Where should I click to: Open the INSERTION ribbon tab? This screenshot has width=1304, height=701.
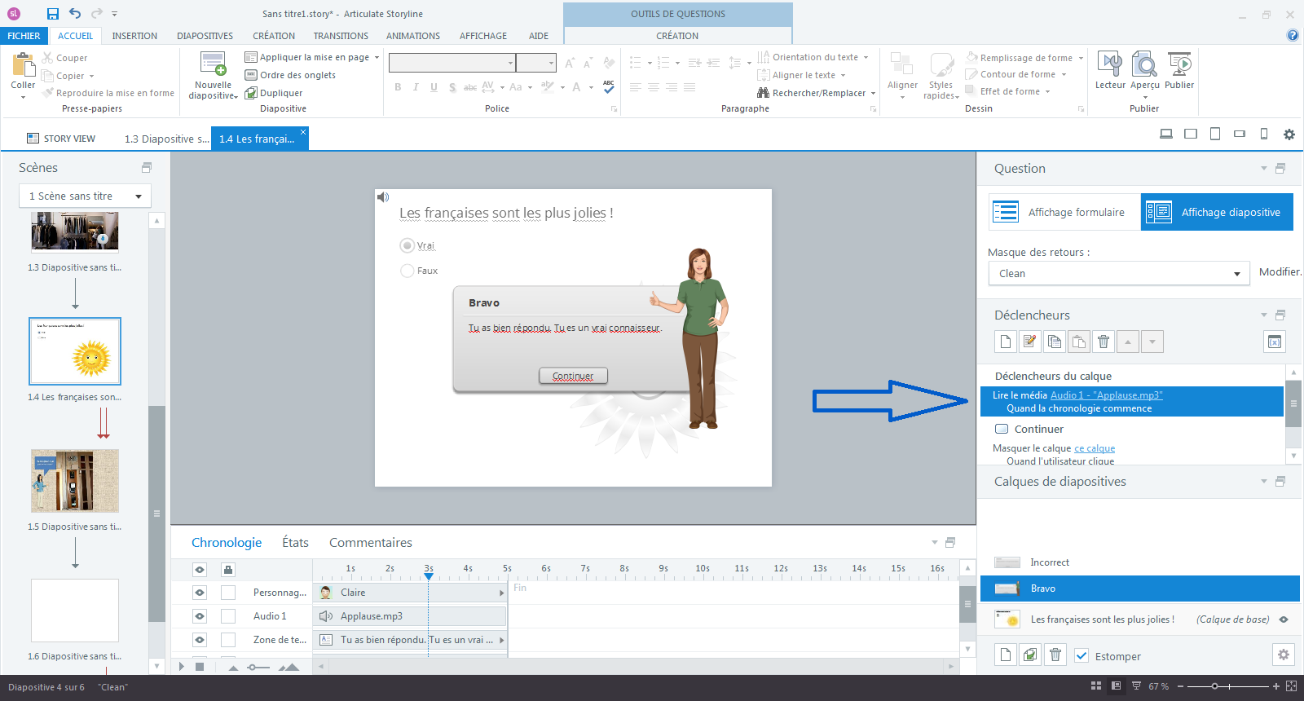(134, 36)
